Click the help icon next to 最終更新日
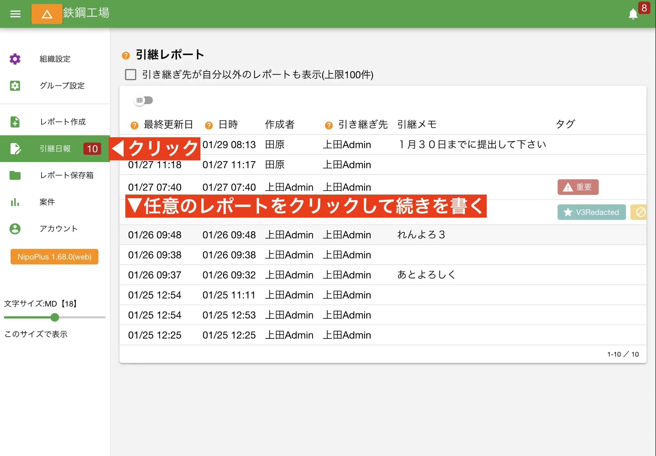656x456 pixels. coord(134,125)
